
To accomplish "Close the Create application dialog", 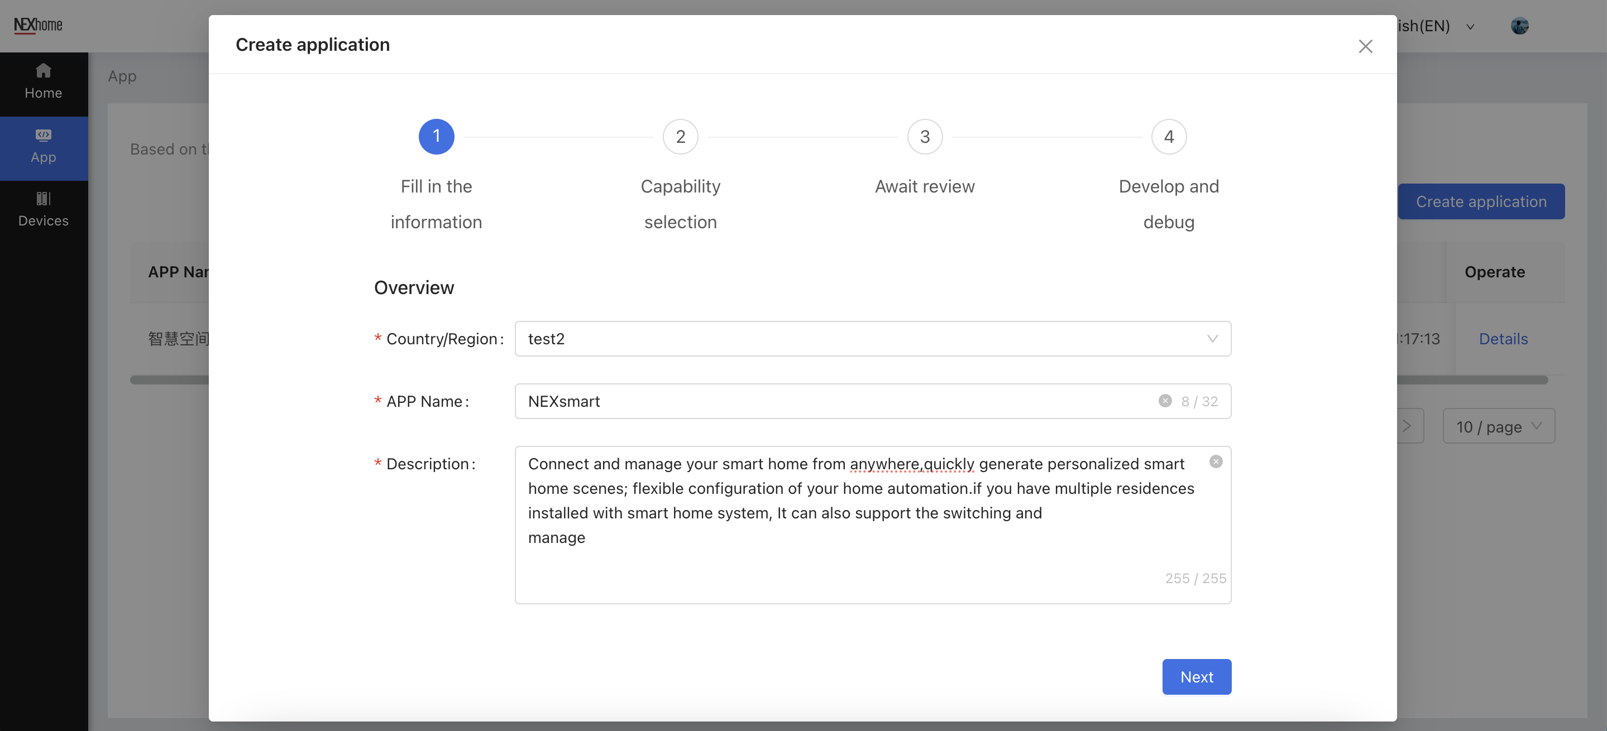I will tap(1365, 46).
